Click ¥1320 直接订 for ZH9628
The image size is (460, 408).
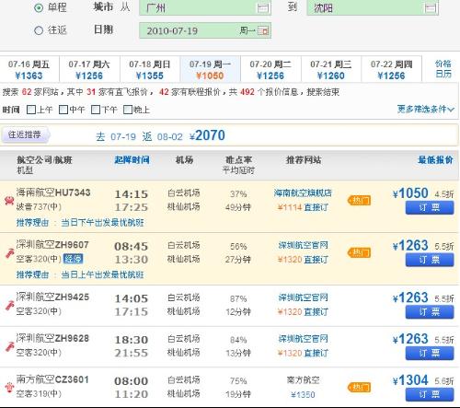[x=303, y=353]
